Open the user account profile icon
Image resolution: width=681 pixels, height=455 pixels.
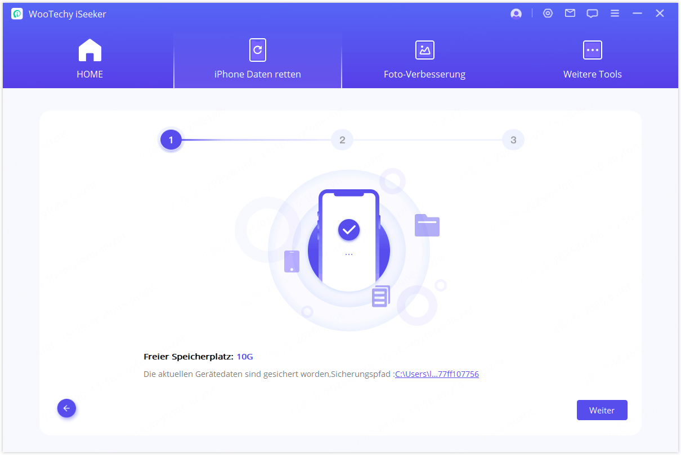click(x=516, y=13)
